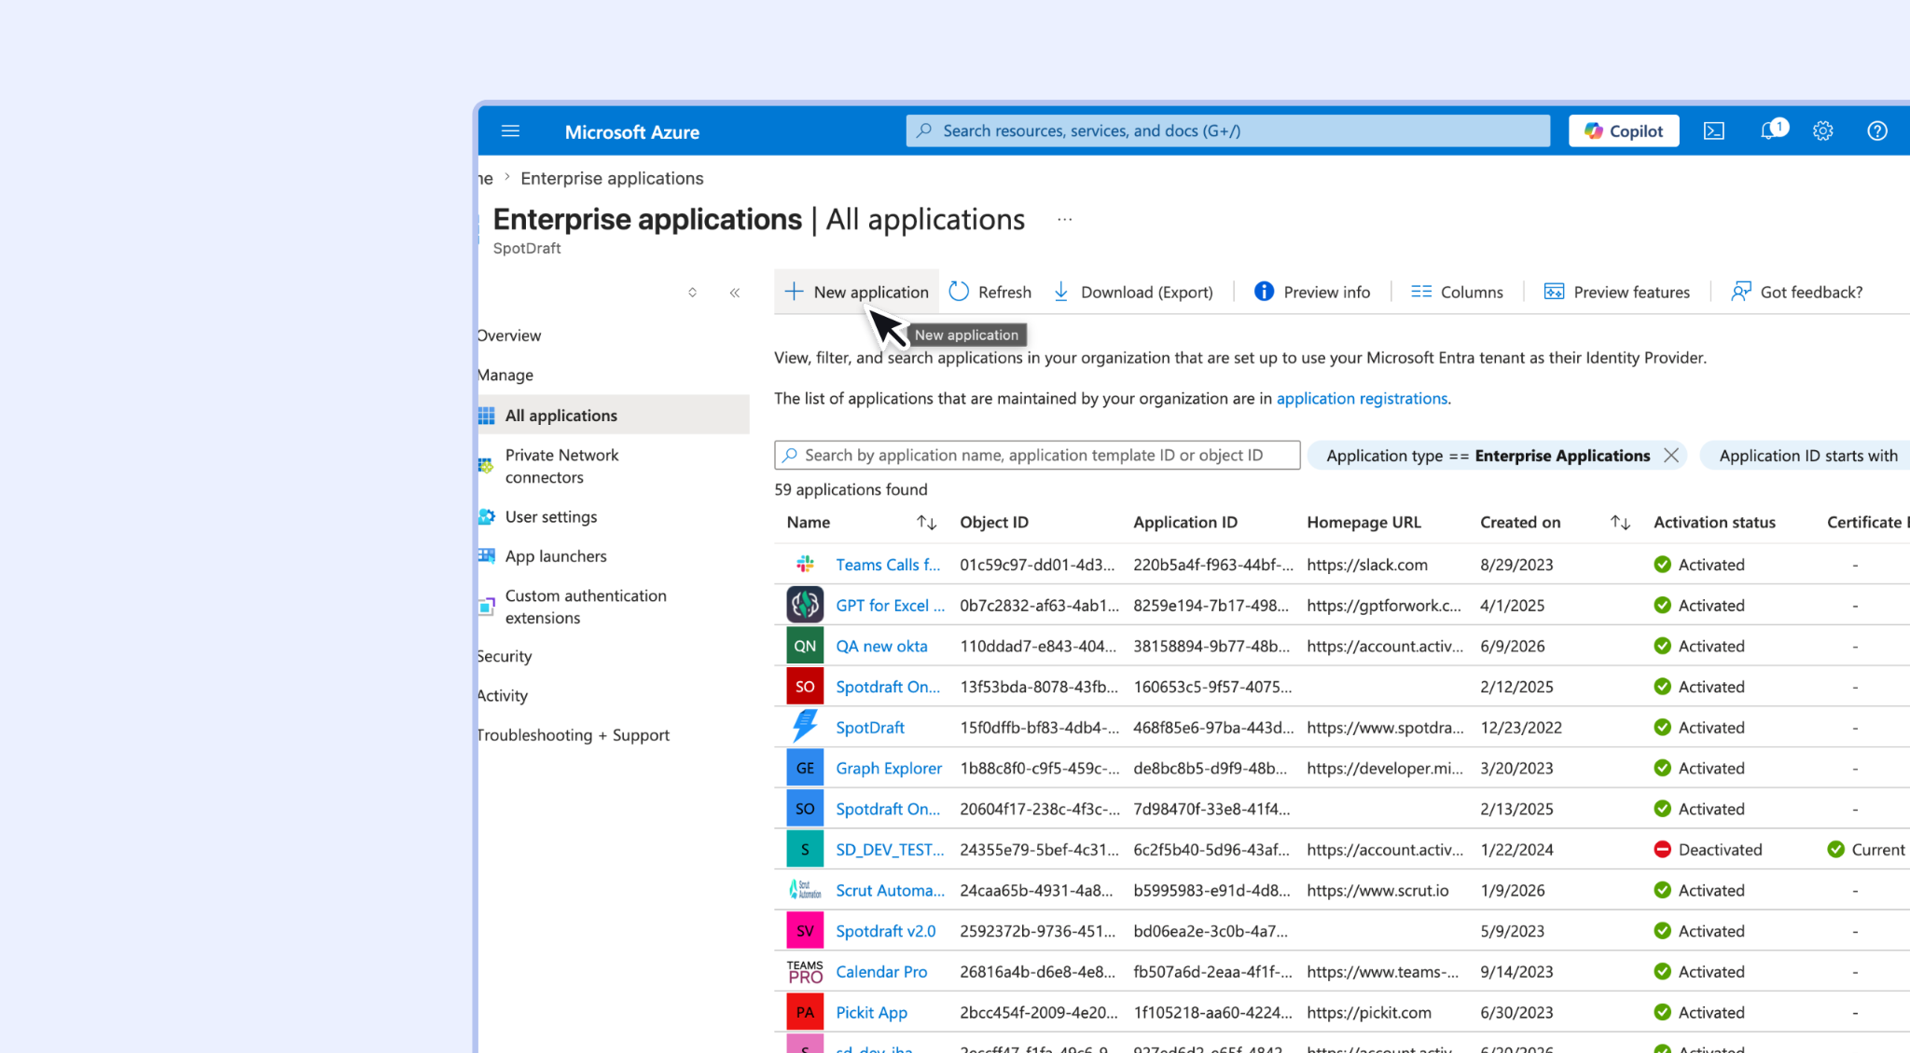Click the search by application name field
This screenshot has height=1053, width=1910.
pos(1037,456)
